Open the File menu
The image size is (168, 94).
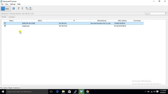pos(2,4)
